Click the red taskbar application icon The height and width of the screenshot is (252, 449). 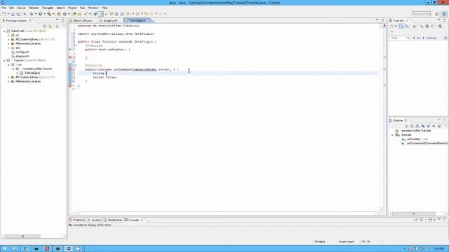click(47, 248)
